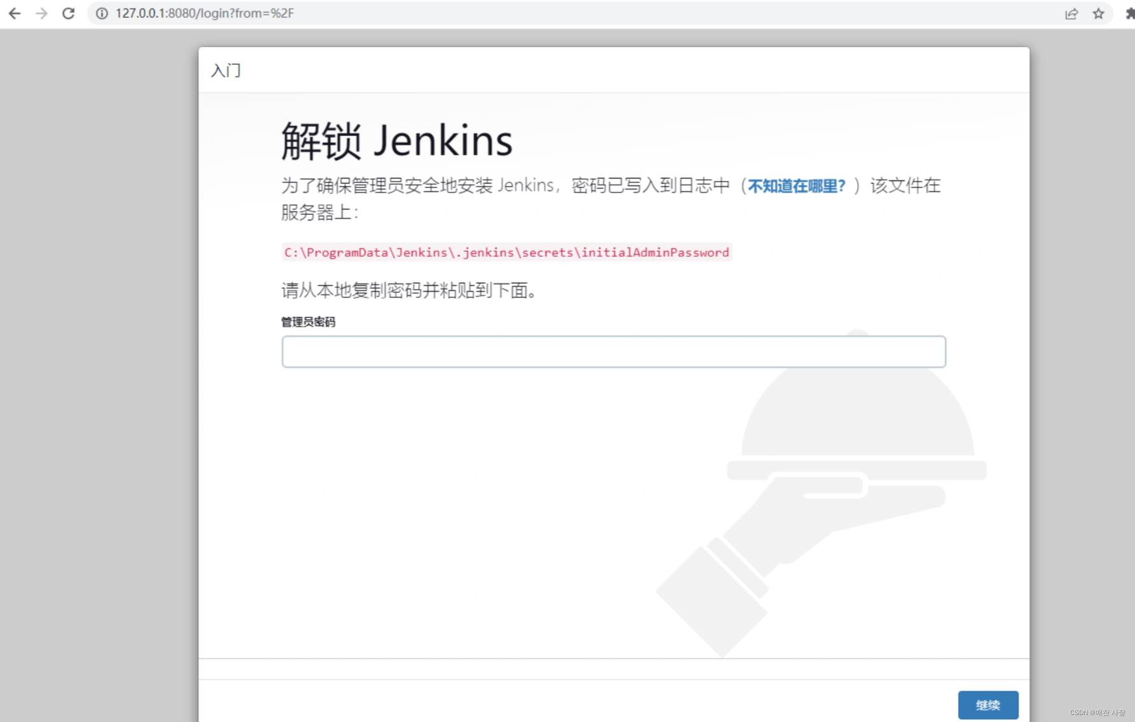Click the grayed-out forward navigation arrow
The height and width of the screenshot is (722, 1135).
coord(41,13)
